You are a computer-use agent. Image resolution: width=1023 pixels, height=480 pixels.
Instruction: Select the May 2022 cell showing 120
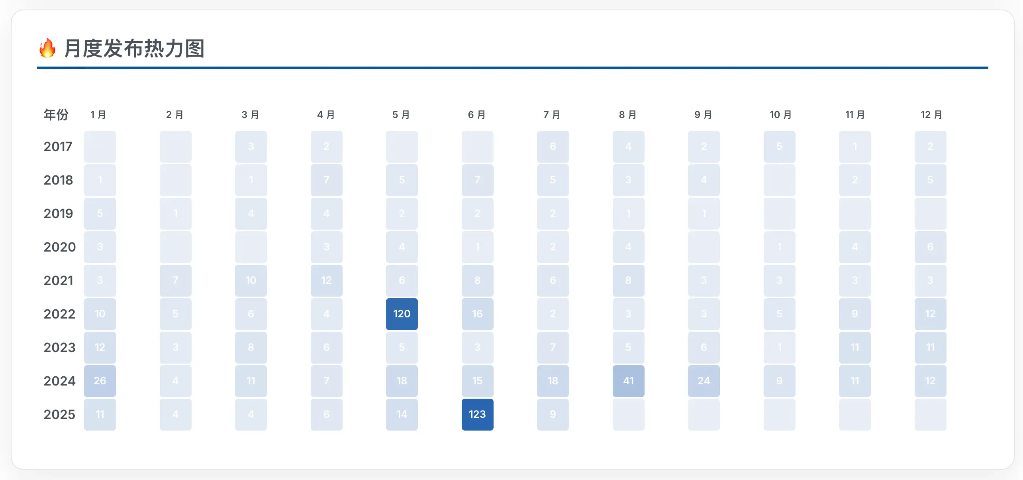coord(402,314)
